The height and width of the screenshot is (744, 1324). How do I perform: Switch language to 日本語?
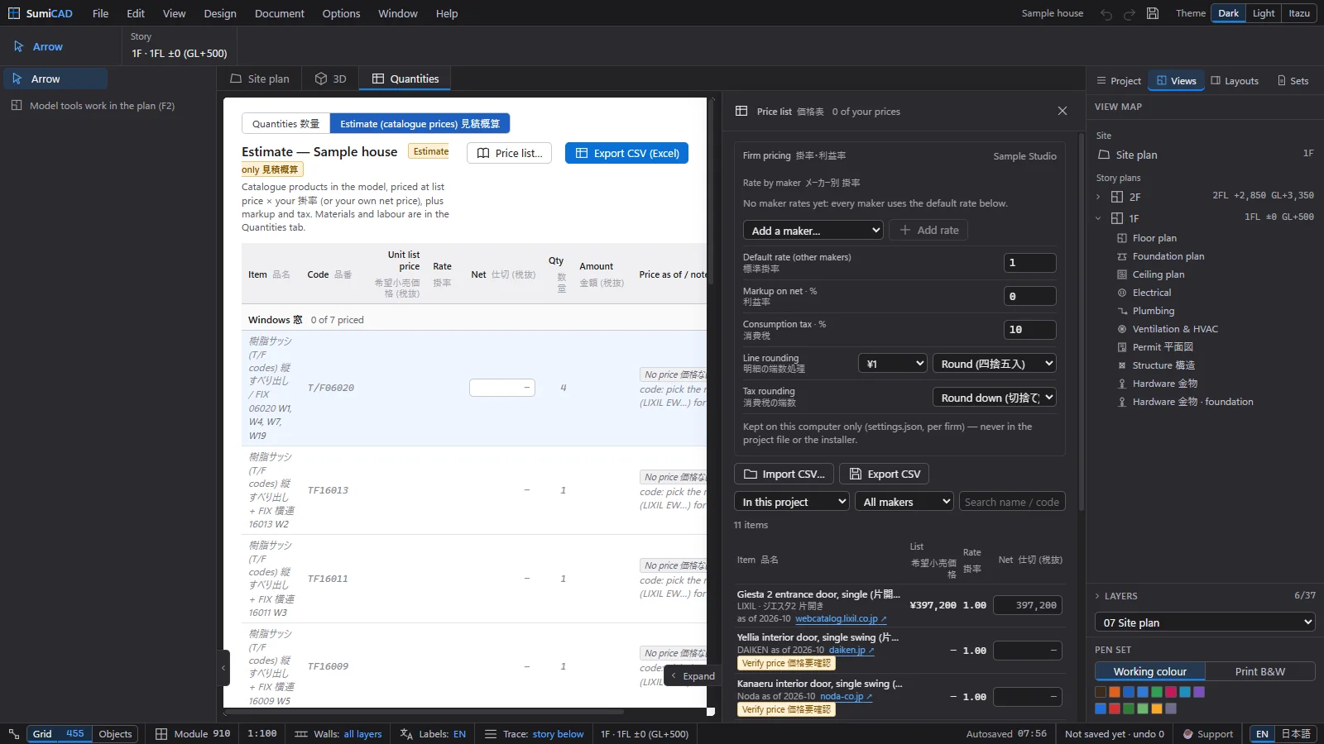coord(1296,733)
